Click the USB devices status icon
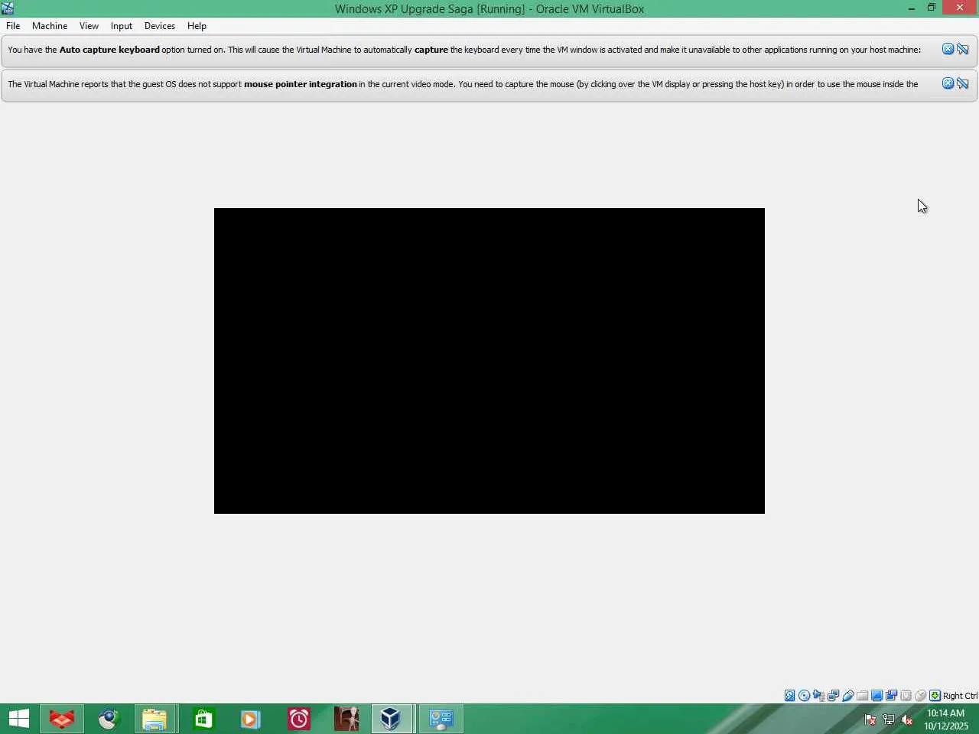This screenshot has width=979, height=734. 847,696
